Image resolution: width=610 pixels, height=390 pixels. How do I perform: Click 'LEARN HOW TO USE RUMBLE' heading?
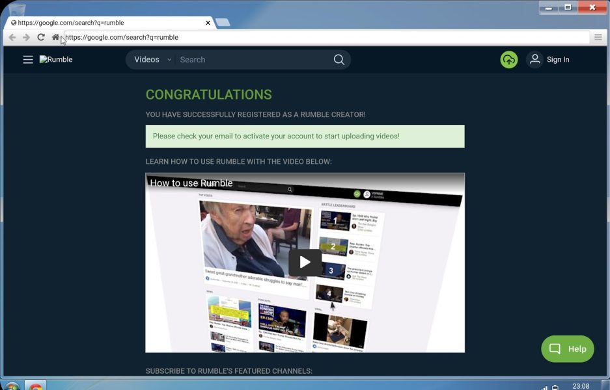[x=239, y=162]
